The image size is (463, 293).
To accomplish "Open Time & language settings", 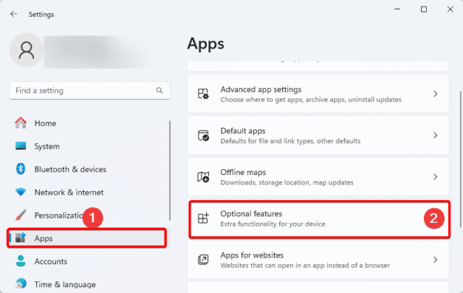I will pos(64,284).
